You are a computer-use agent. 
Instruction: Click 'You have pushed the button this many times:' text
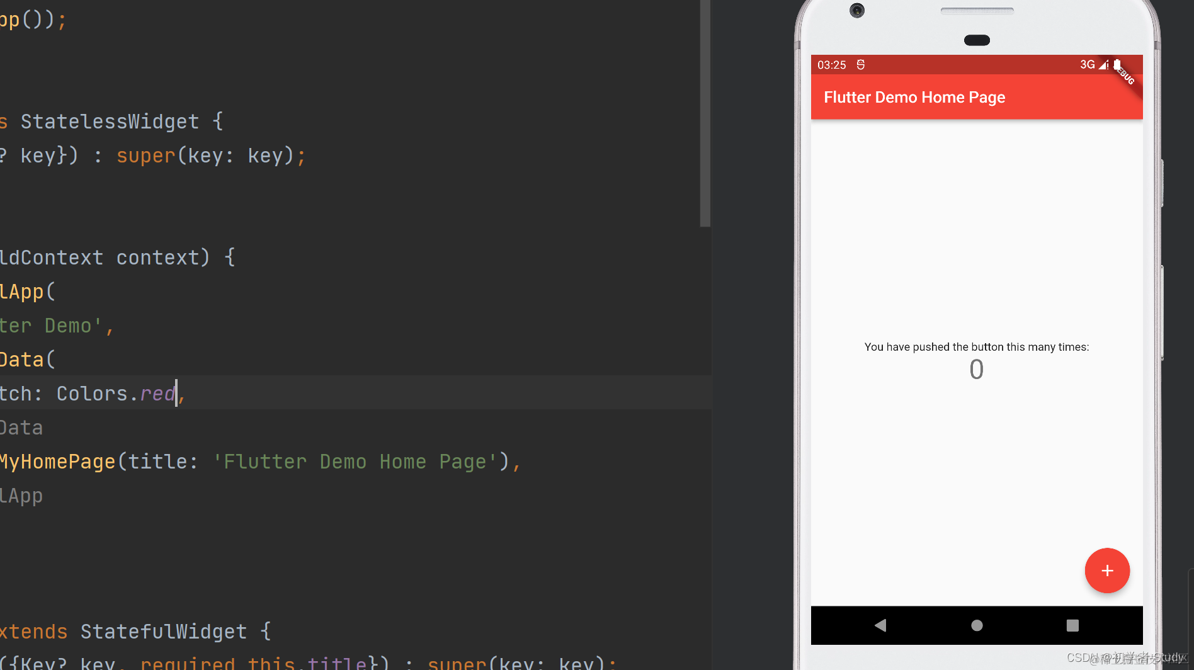pyautogui.click(x=977, y=347)
